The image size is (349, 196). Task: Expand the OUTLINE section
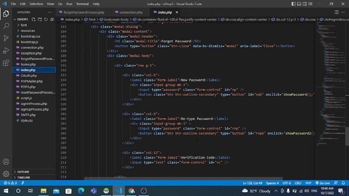(23, 172)
